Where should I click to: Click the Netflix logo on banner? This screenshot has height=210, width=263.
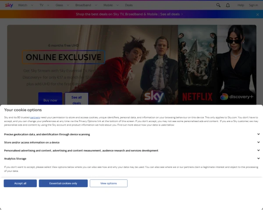point(197,96)
